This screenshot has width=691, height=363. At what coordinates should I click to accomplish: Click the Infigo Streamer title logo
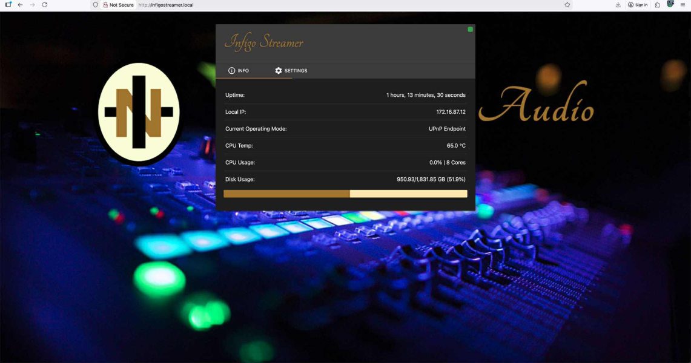click(x=264, y=43)
